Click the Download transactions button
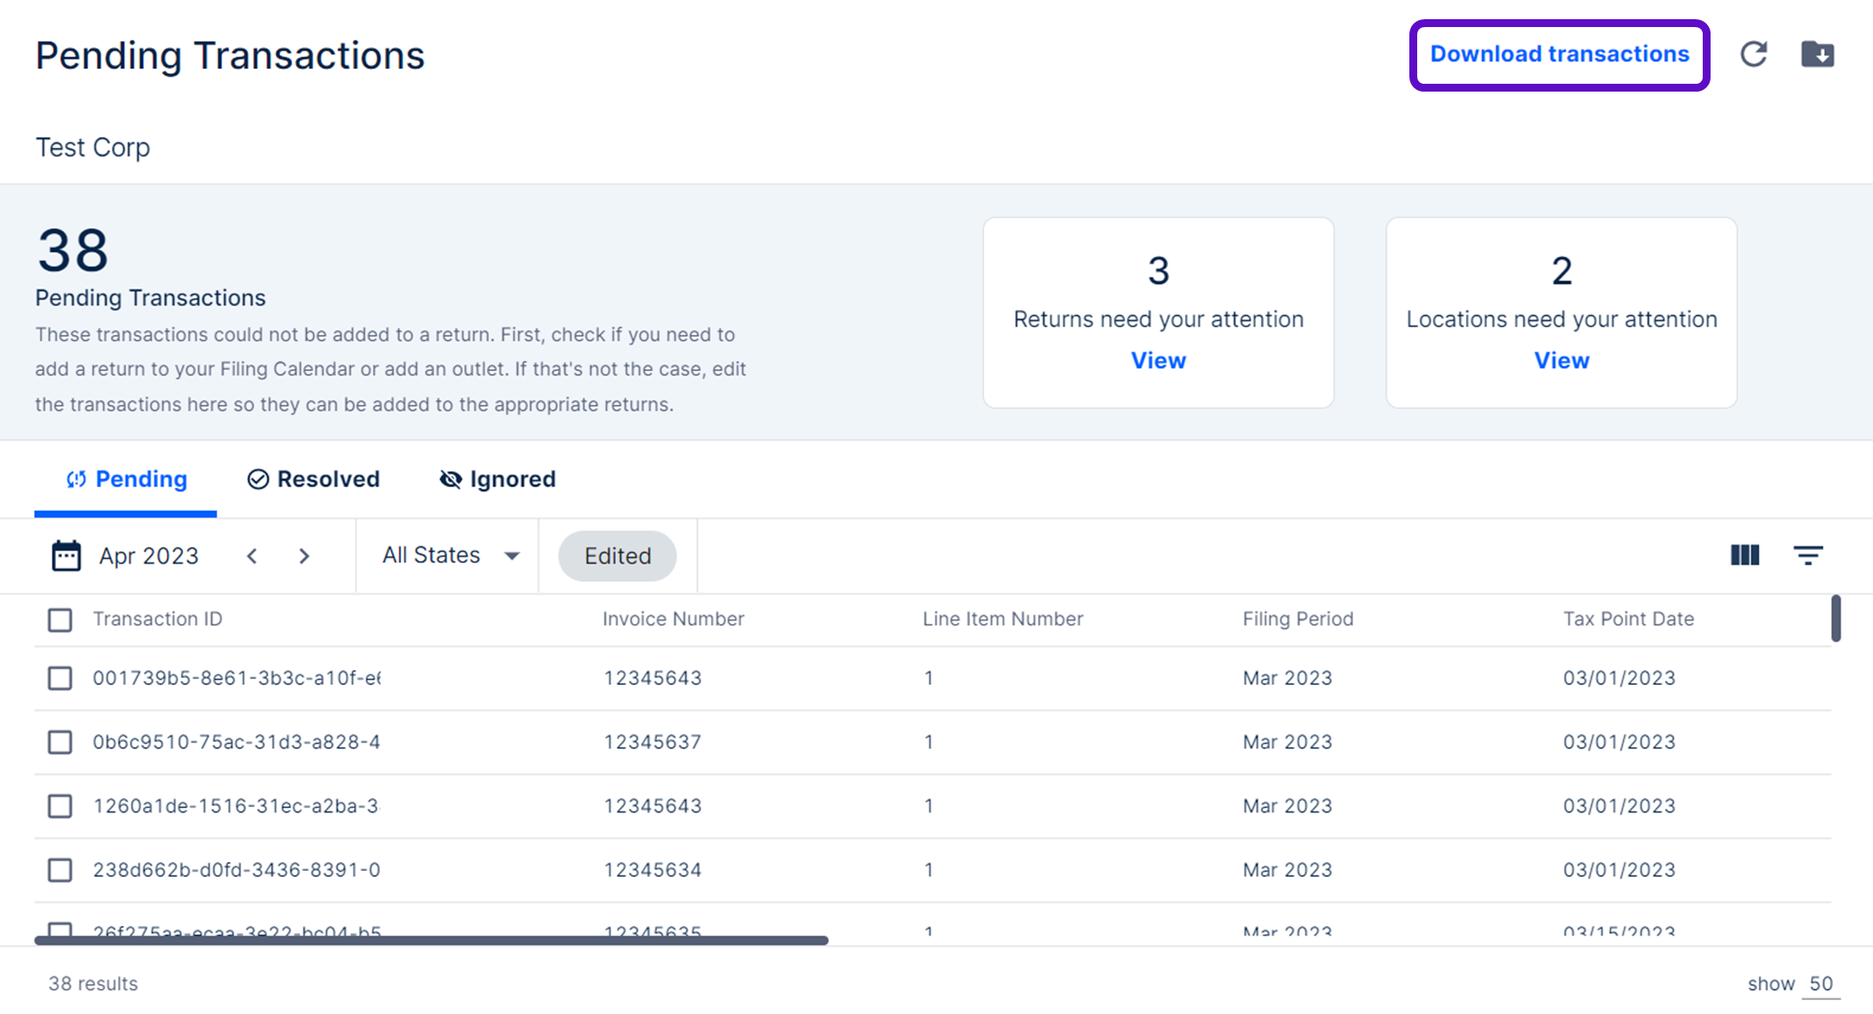1873x1014 pixels. [1559, 54]
